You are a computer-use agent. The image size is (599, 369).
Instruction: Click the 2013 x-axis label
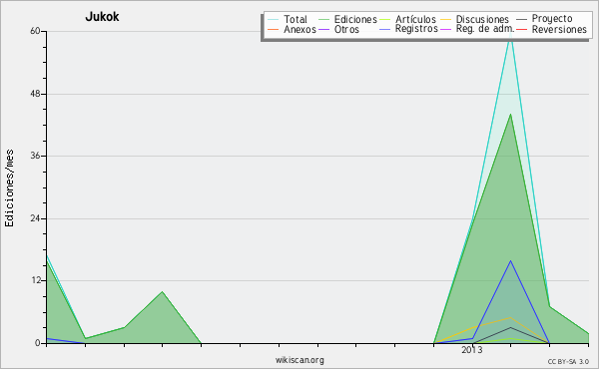(x=472, y=349)
